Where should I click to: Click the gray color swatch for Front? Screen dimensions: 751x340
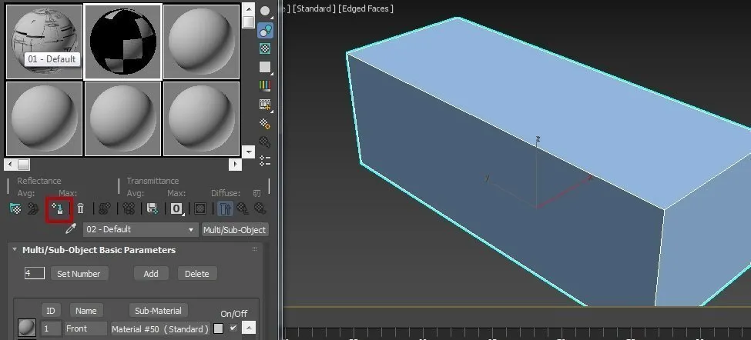click(x=219, y=328)
